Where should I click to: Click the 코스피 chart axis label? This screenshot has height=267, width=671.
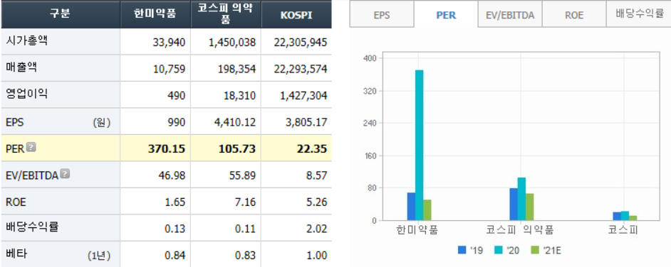point(623,231)
